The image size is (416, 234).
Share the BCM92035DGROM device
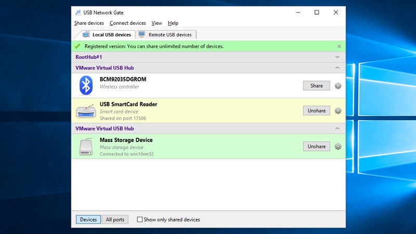317,86
